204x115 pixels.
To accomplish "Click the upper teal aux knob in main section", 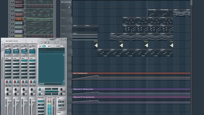I will pos(40,89).
